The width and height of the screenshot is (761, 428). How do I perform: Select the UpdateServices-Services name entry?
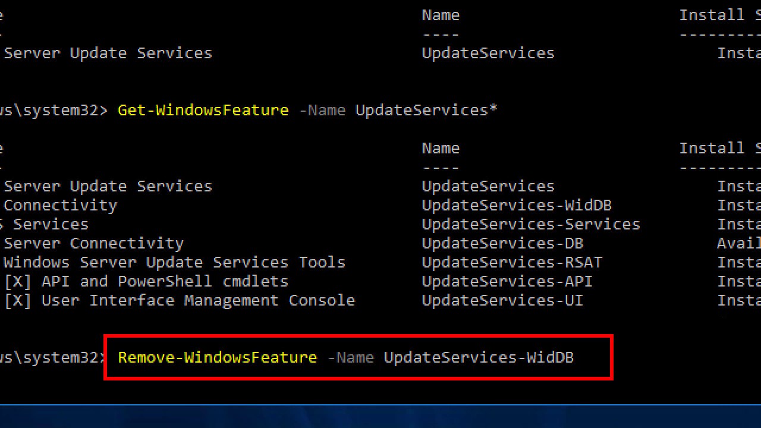pos(531,224)
